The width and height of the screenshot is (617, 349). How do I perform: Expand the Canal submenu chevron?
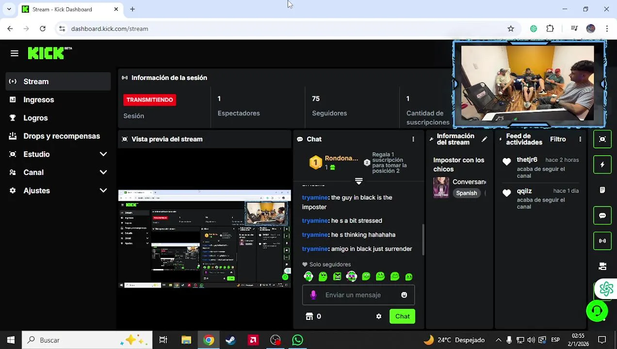tap(103, 172)
